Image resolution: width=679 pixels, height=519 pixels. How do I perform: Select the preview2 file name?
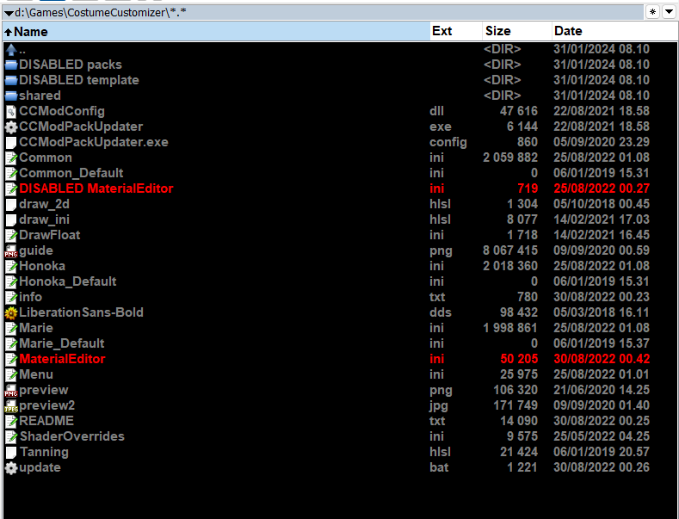(46, 405)
